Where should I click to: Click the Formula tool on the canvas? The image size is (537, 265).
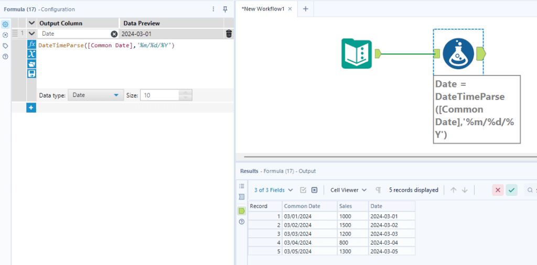[458, 53]
